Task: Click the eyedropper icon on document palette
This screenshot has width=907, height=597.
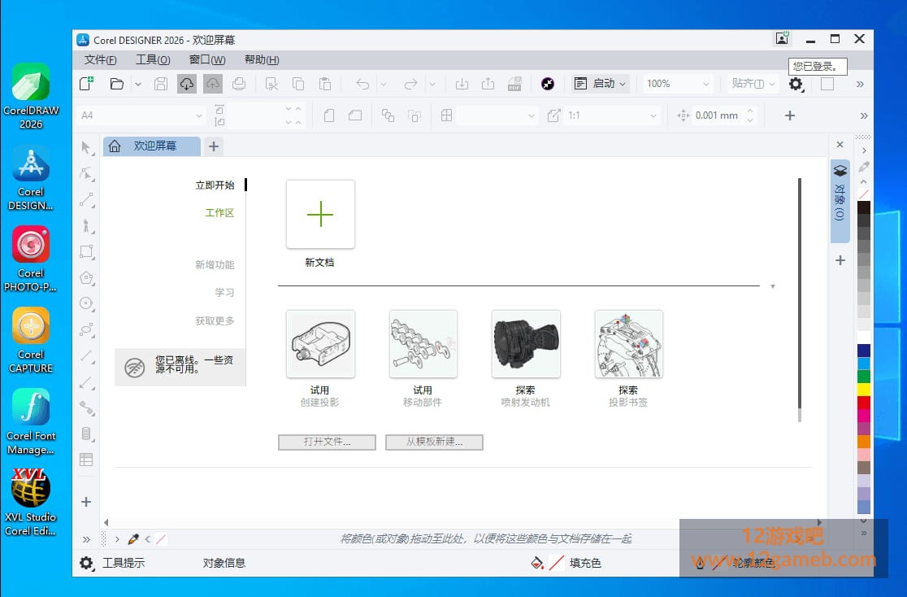Action: (133, 539)
